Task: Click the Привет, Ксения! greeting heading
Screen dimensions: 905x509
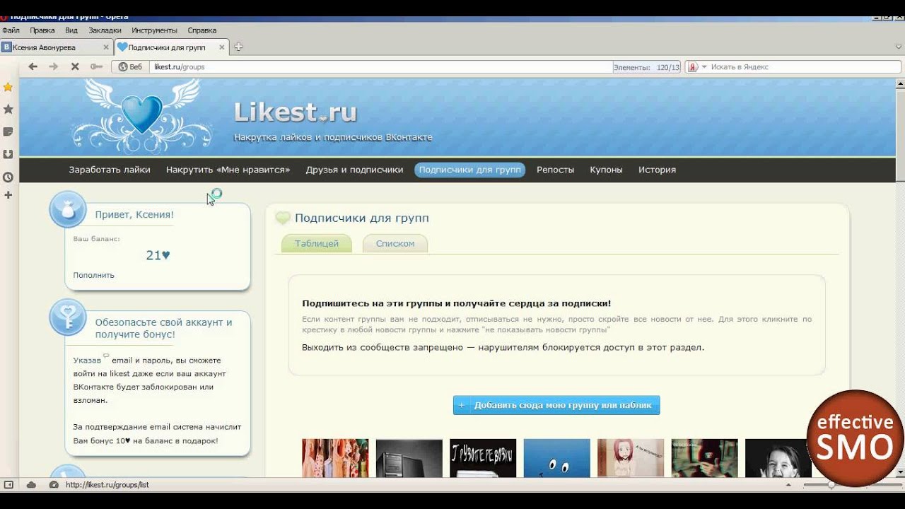Action: pos(134,214)
